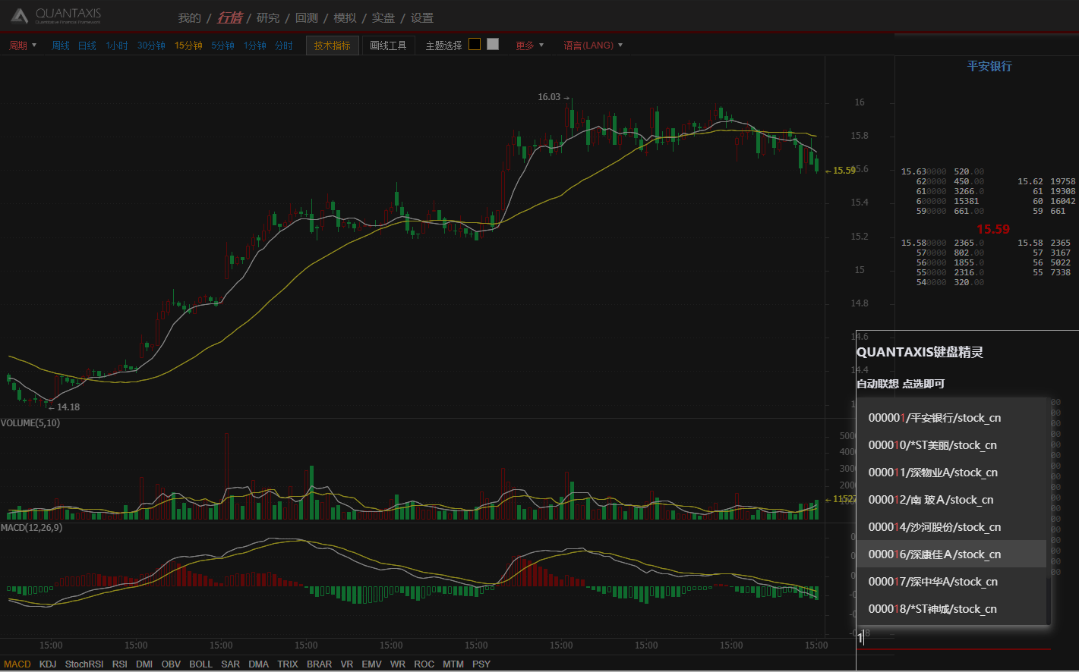Open the 语言(LANG) language dropdown
The width and height of the screenshot is (1079, 672).
click(x=593, y=46)
